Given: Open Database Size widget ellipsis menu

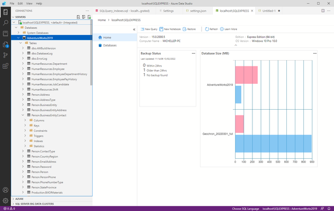Looking at the screenshot, I should (315, 53).
